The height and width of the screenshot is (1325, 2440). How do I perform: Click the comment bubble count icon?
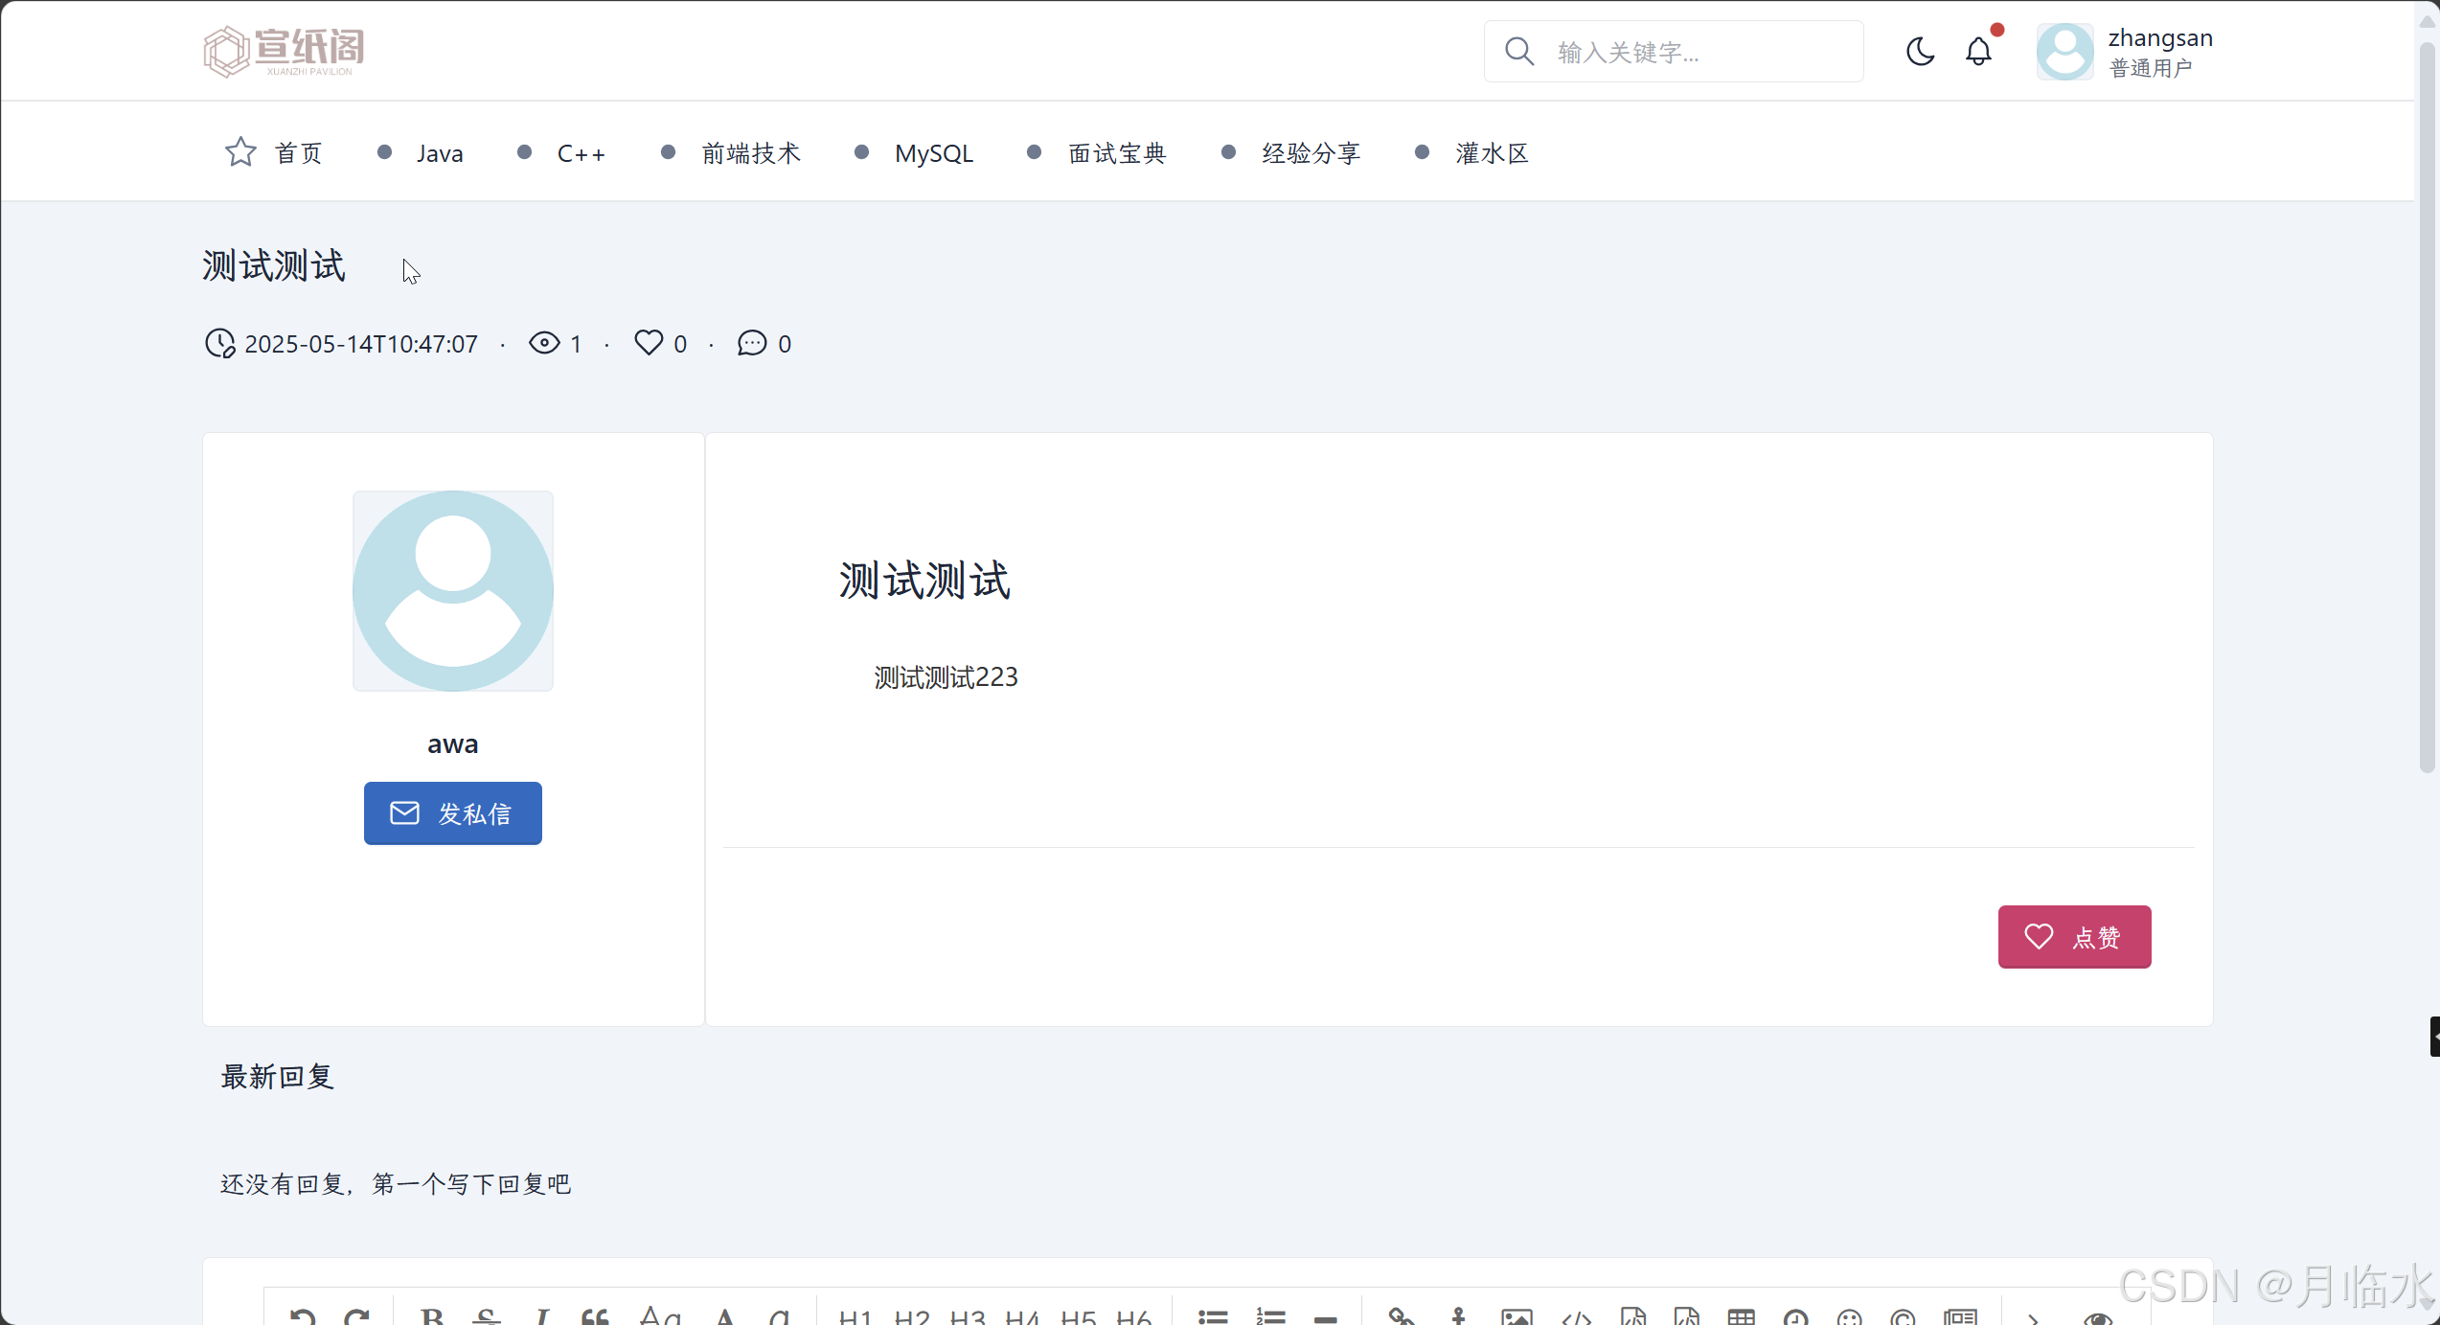[x=752, y=343]
